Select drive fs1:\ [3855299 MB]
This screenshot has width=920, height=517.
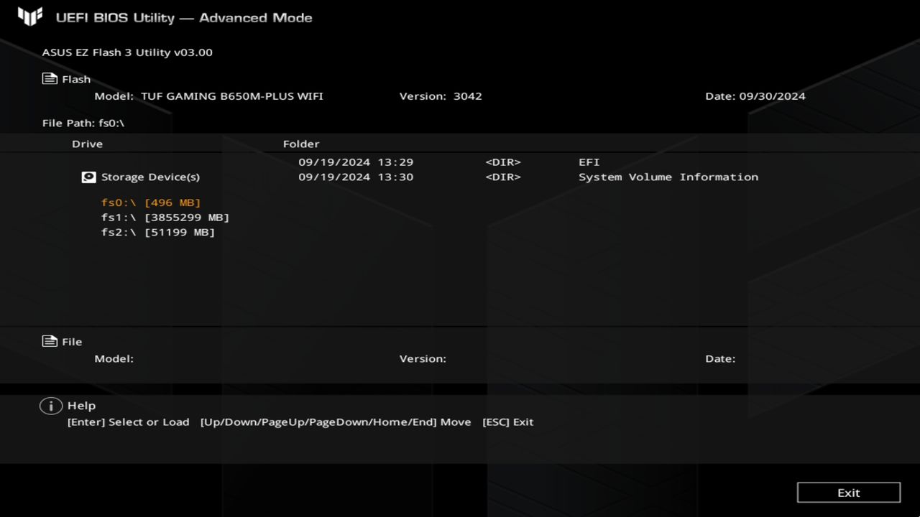165,217
